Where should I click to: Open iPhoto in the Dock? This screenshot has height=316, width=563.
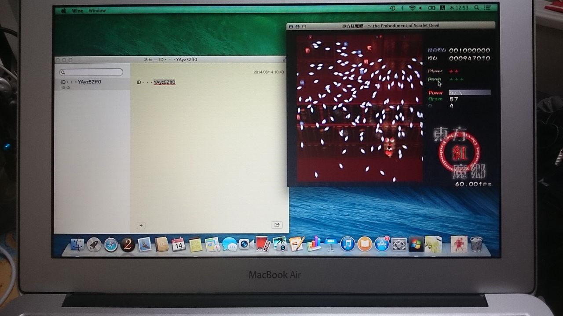click(x=280, y=244)
